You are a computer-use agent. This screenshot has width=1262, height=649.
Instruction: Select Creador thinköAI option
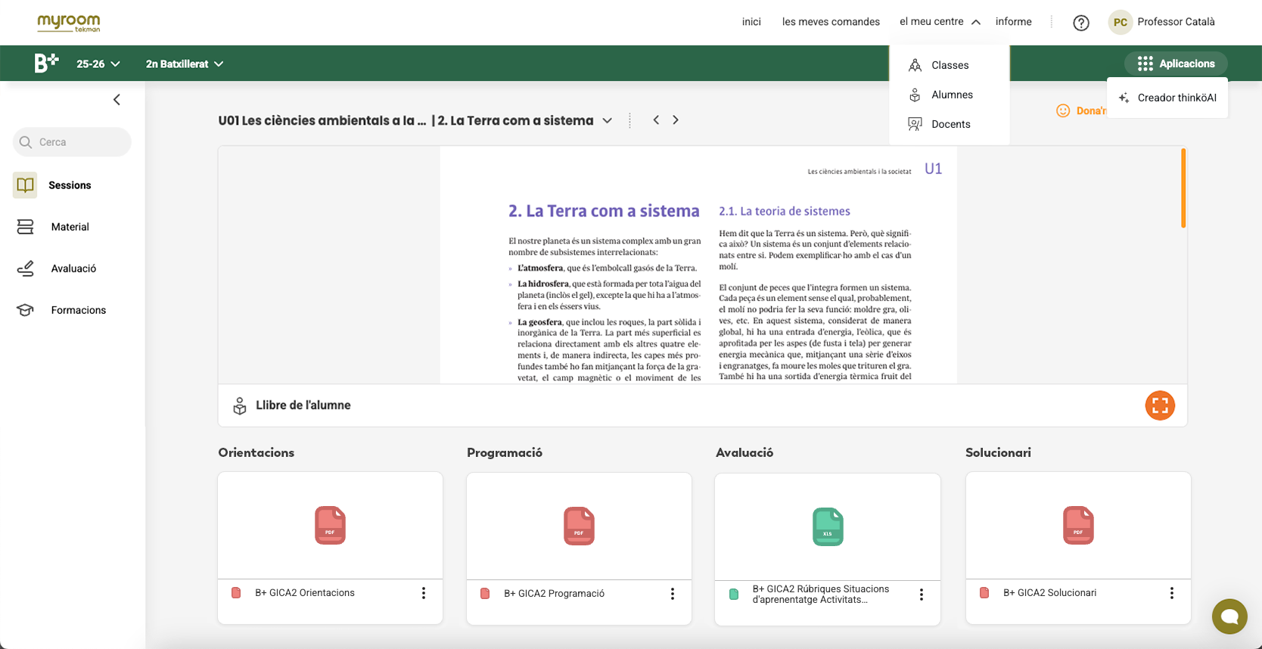point(1167,98)
